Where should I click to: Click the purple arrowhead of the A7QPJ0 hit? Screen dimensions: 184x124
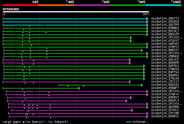pos(147,95)
